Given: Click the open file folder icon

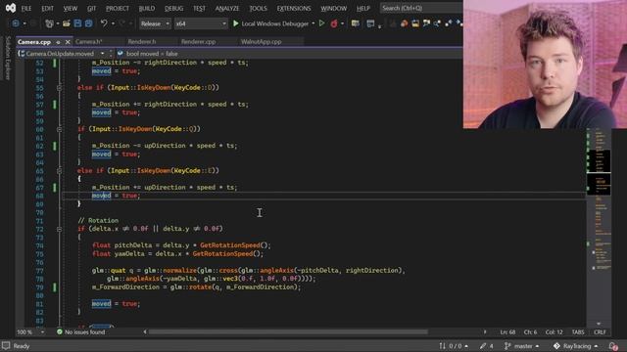Looking at the screenshot, I should click(67, 23).
